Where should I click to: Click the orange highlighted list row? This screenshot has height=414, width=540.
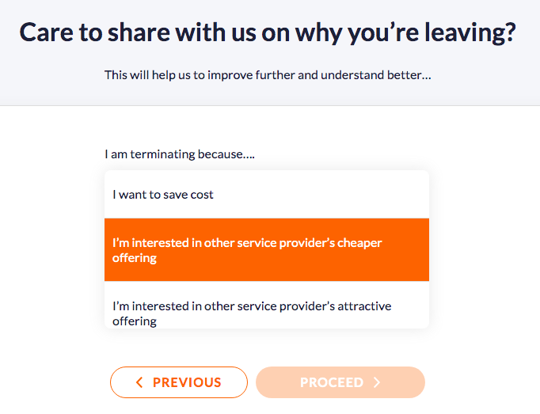click(x=266, y=250)
